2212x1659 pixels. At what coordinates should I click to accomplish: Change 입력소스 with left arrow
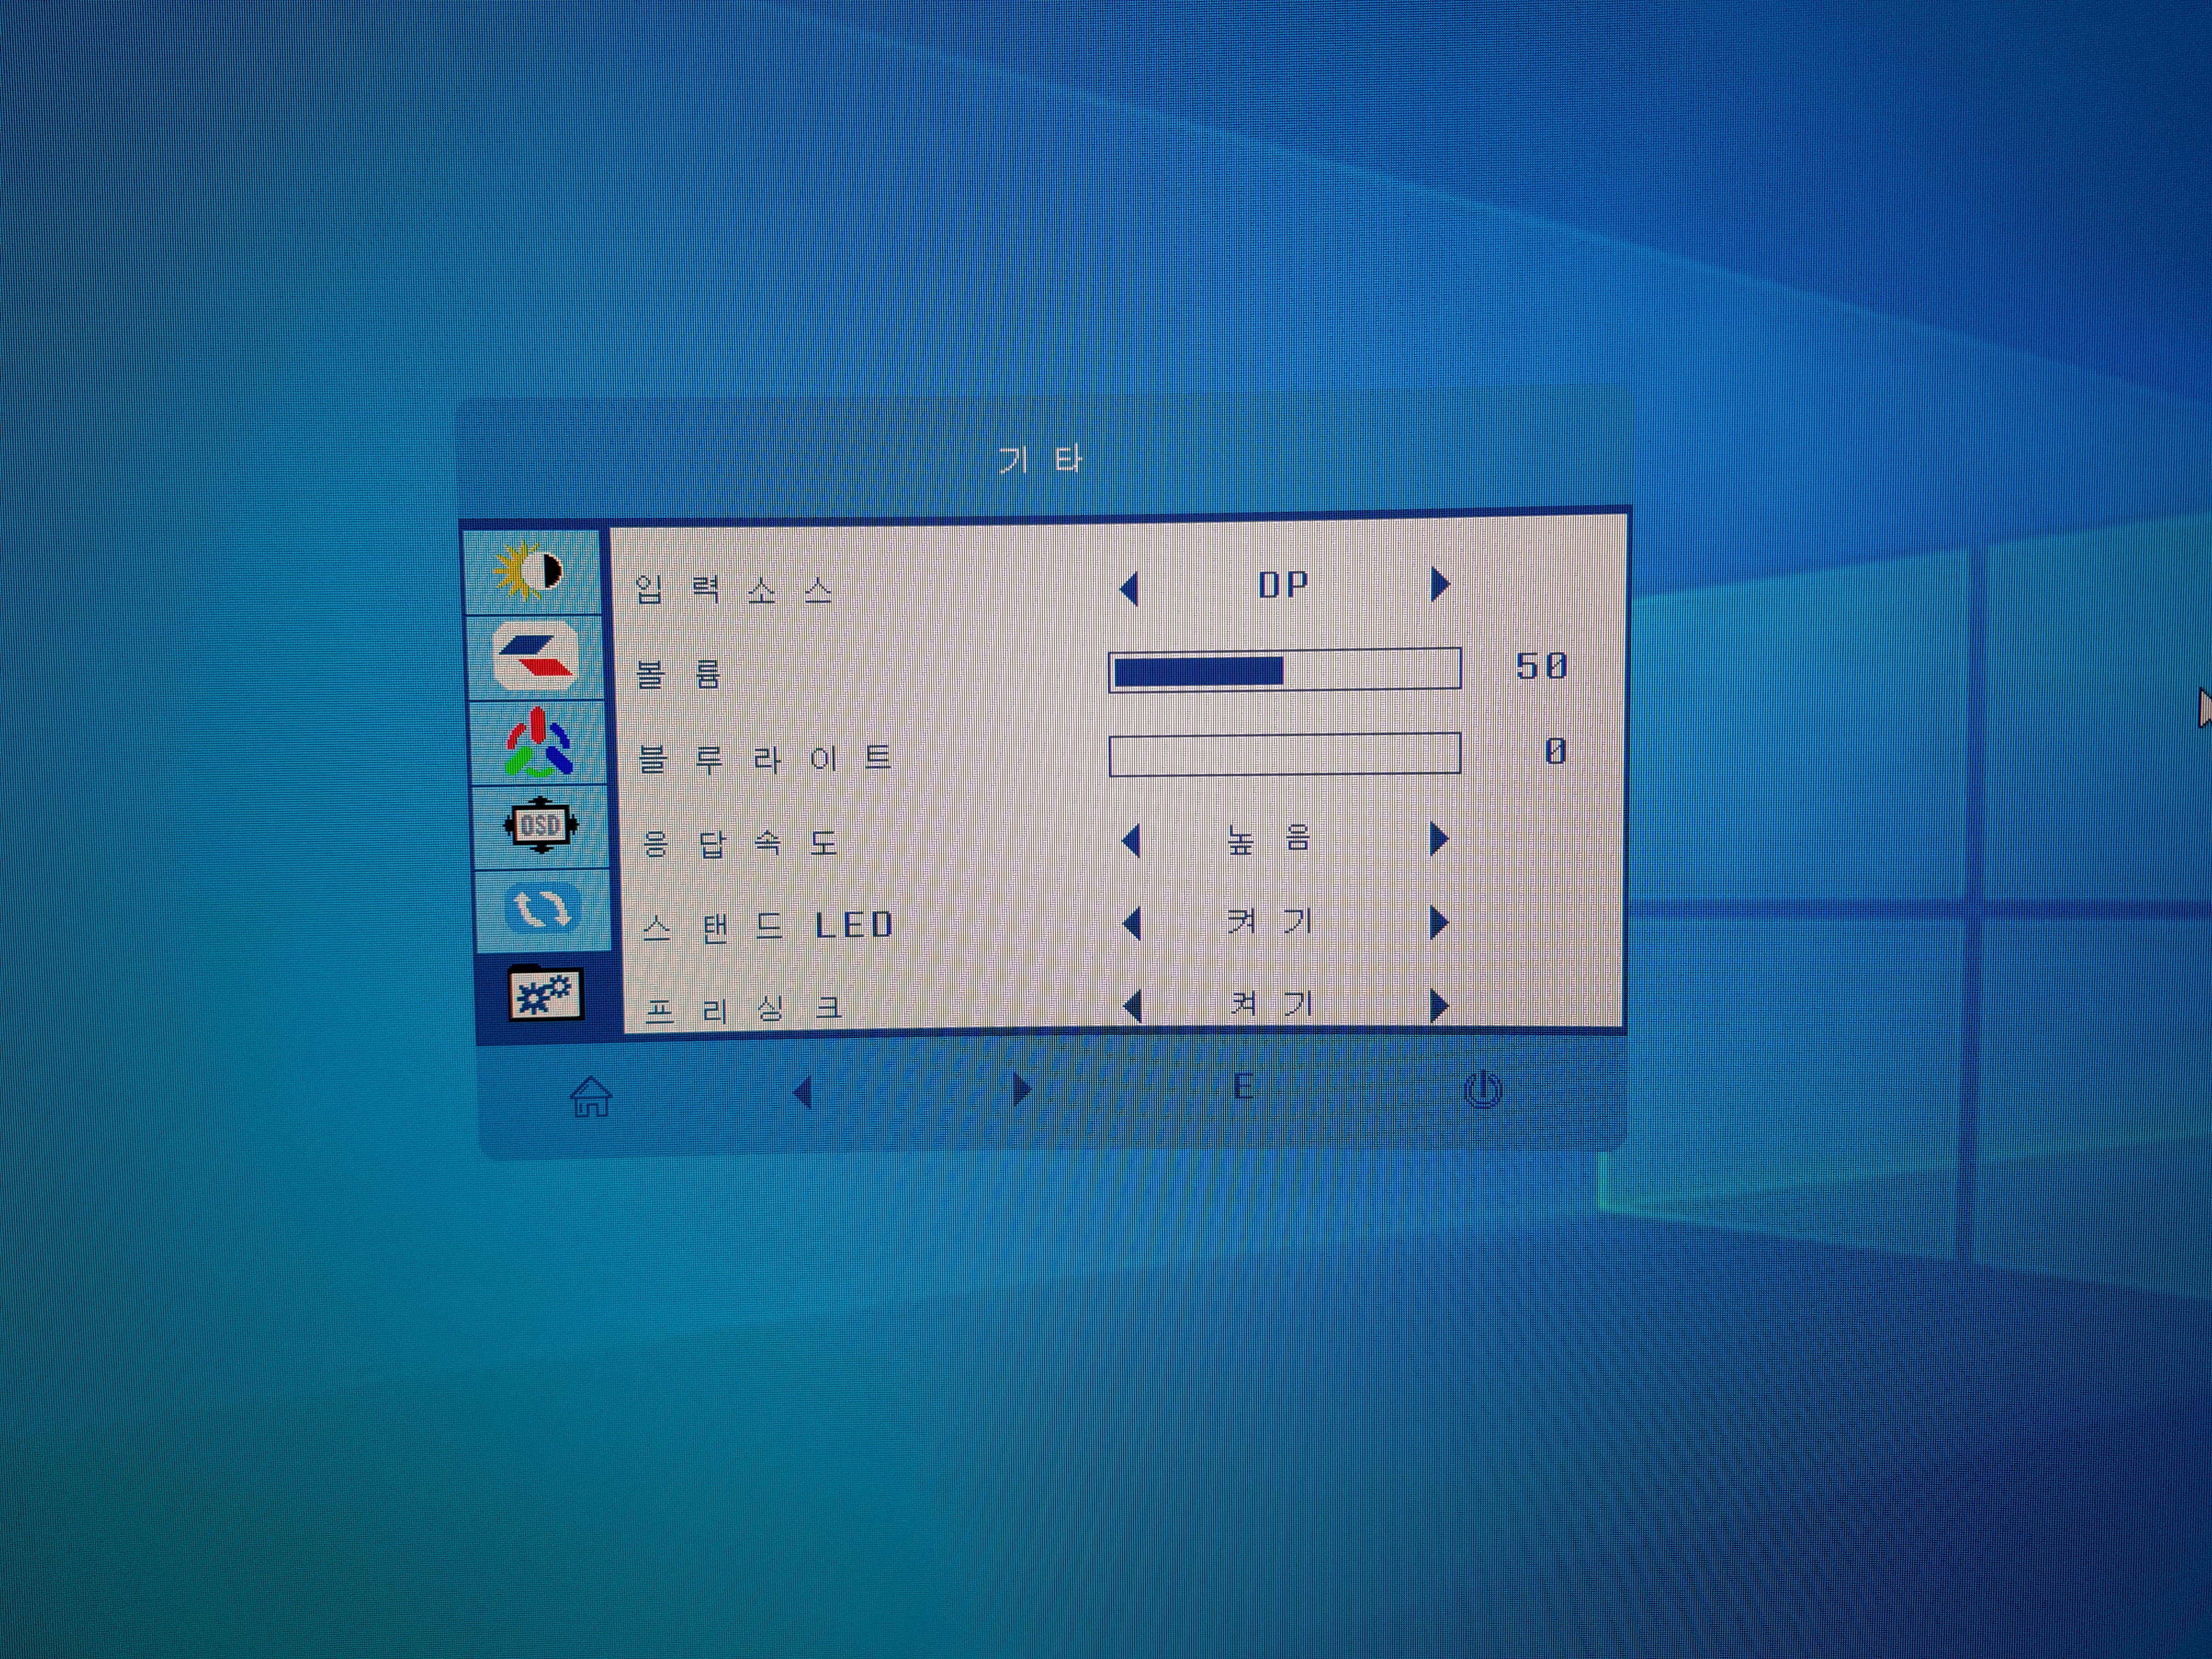1129,588
